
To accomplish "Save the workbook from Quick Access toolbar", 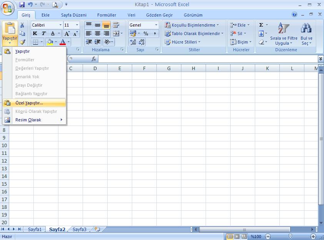I will pyautogui.click(x=22, y=4).
